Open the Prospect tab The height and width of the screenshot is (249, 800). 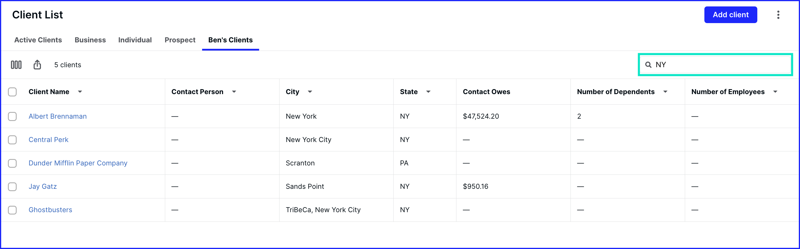[x=180, y=40]
